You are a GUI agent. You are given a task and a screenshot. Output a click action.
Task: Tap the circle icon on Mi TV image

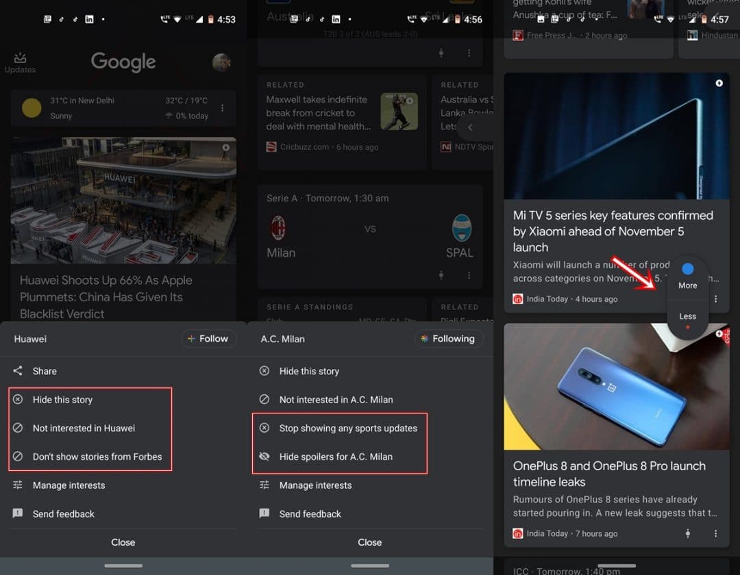(719, 83)
